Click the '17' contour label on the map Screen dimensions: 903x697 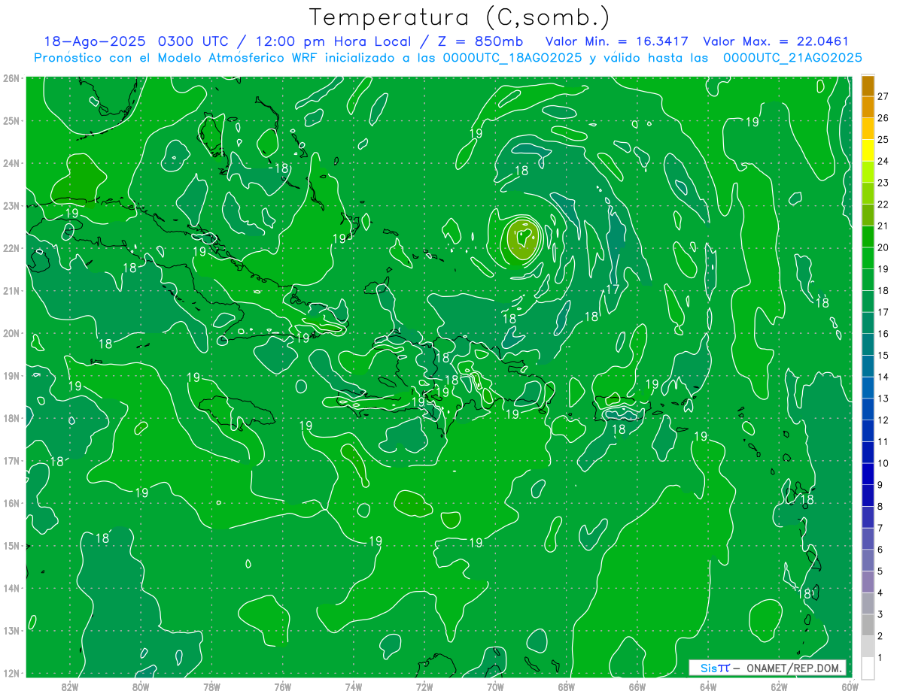tap(612, 289)
